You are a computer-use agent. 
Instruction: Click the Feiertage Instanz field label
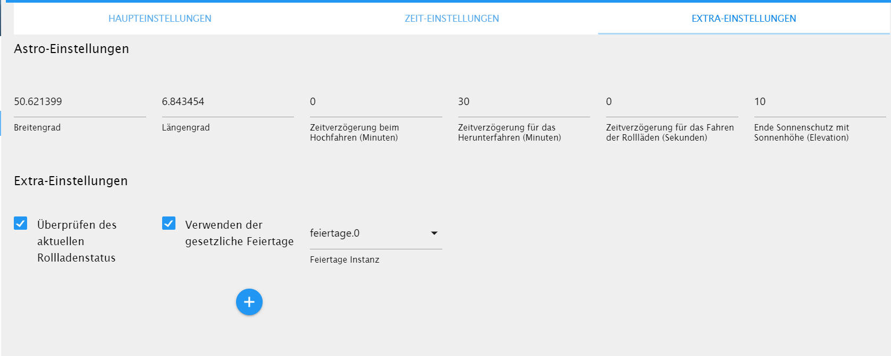tap(344, 259)
